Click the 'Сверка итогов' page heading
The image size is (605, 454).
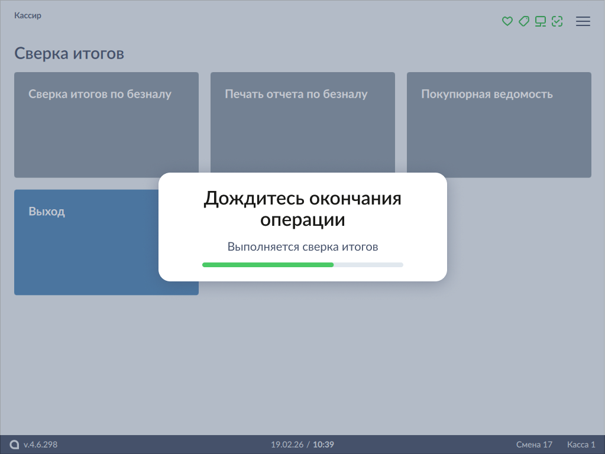pyautogui.click(x=69, y=54)
